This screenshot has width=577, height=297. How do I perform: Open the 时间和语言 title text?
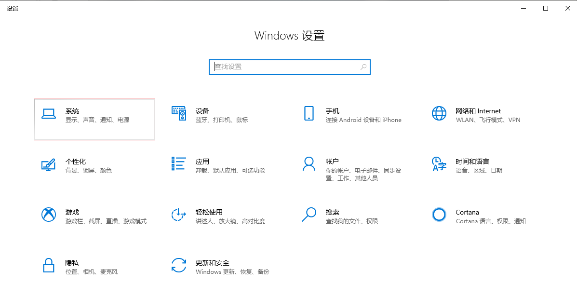472,162
